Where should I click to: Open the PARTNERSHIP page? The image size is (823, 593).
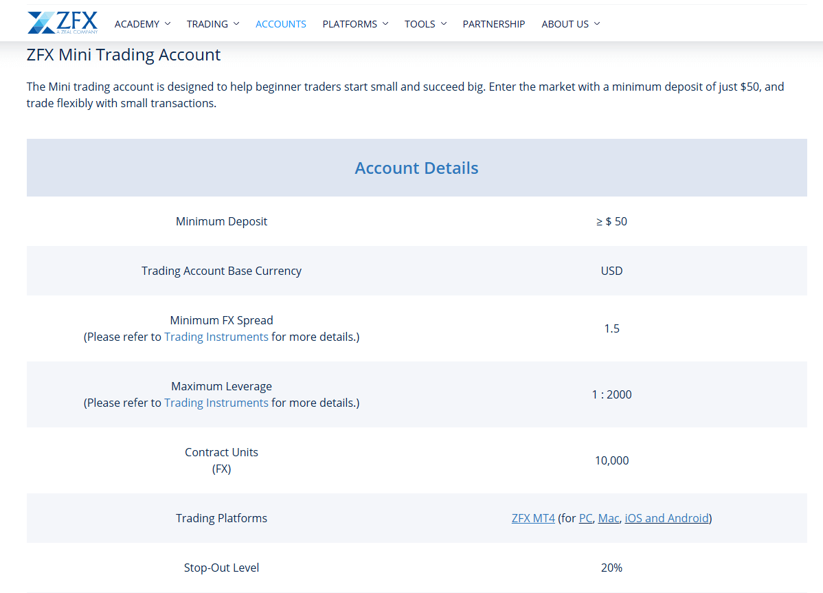[494, 24]
